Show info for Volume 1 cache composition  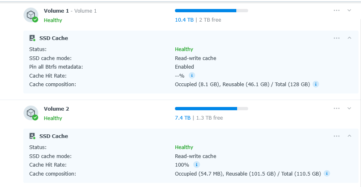tap(316, 84)
